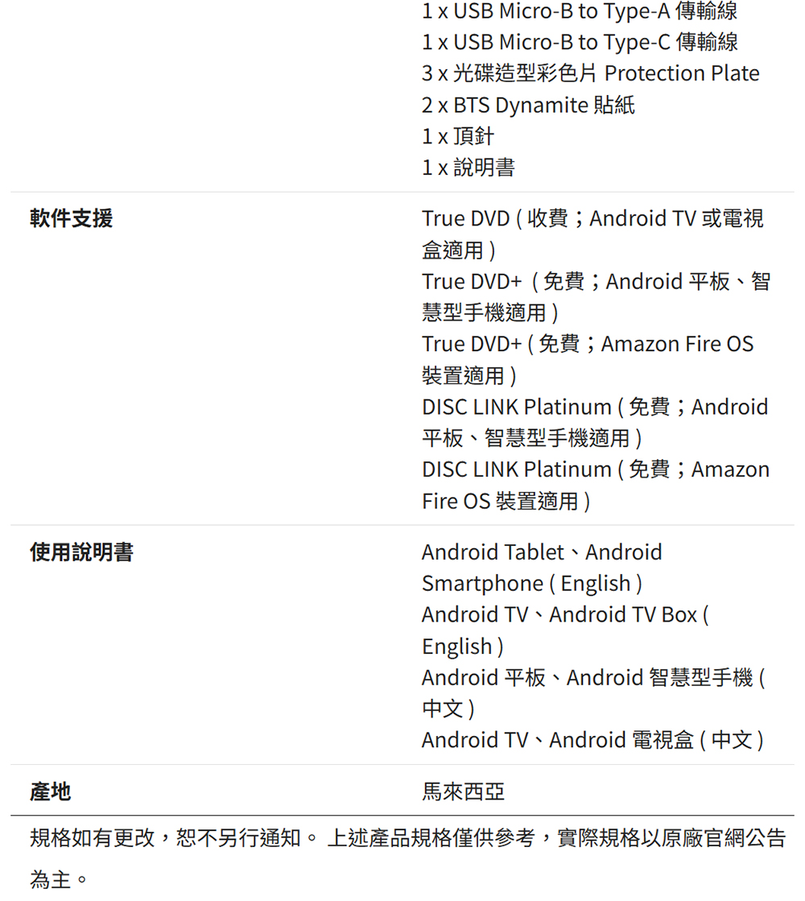805x901 pixels.
Task: Open Android TV 電視盒 中文 manual
Action: pos(592,739)
